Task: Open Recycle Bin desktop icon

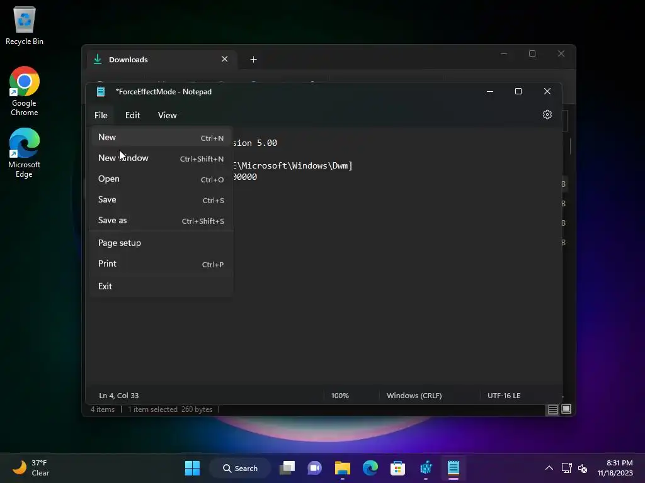Action: [x=25, y=25]
